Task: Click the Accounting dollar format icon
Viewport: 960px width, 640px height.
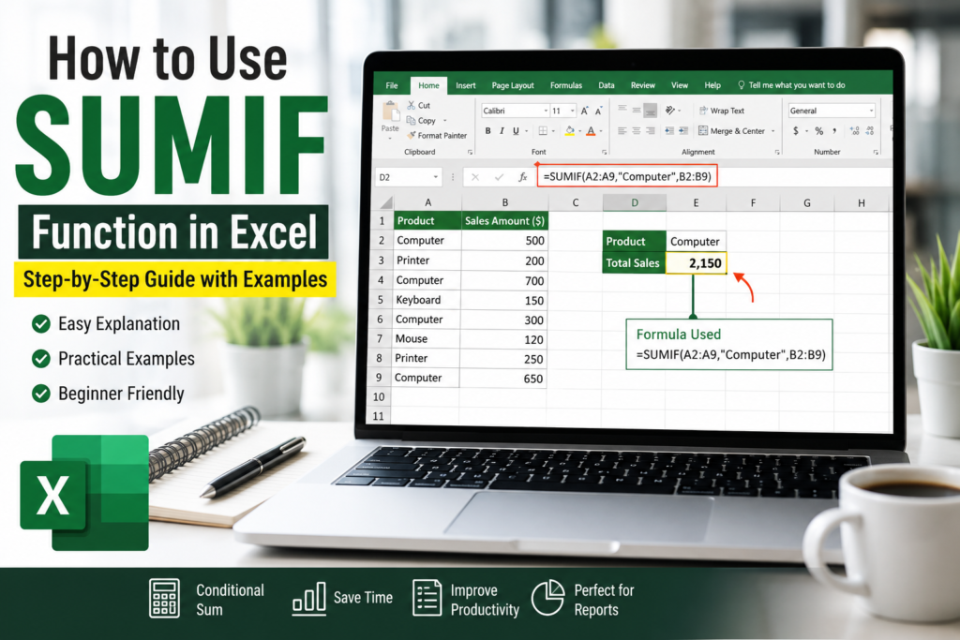Action: coord(796,130)
